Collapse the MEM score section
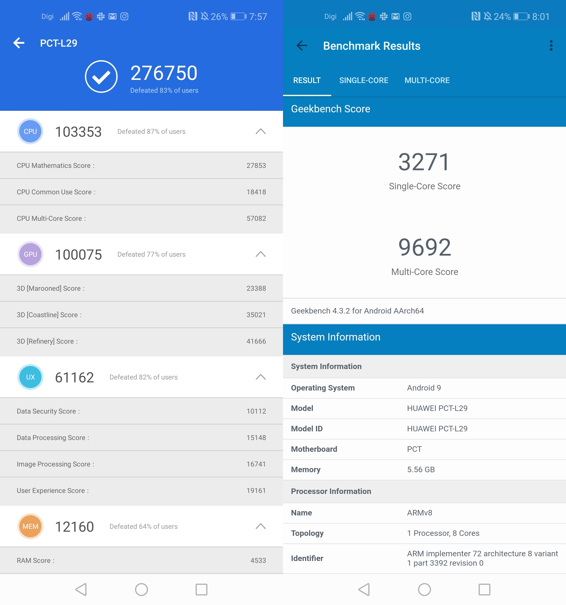 [260, 526]
